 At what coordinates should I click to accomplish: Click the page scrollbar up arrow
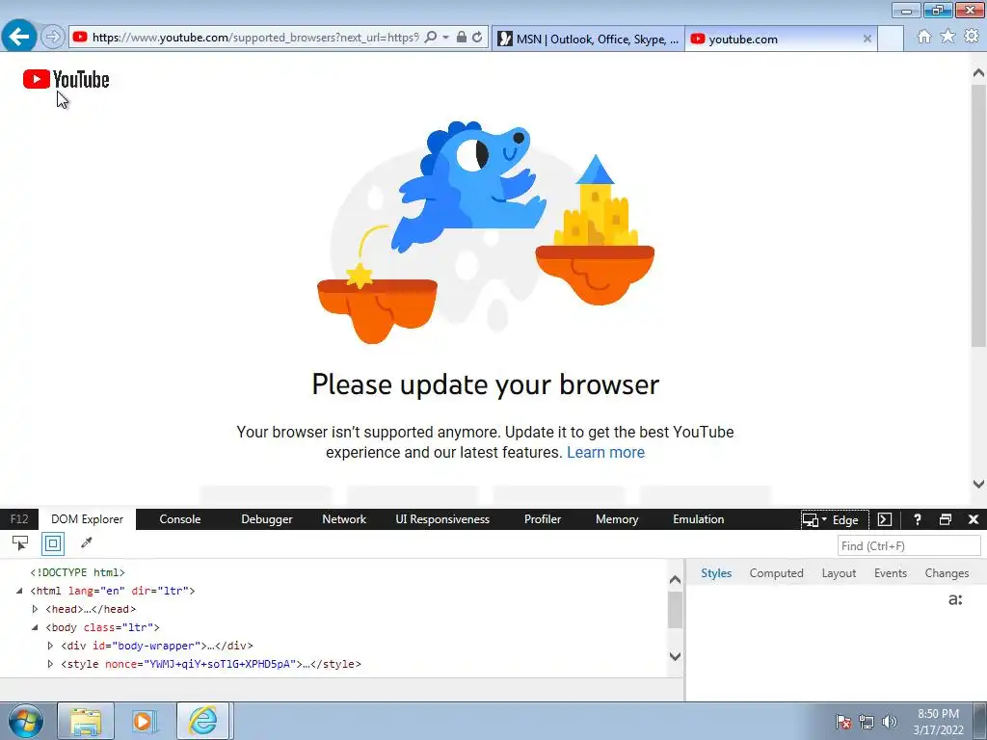coord(978,73)
